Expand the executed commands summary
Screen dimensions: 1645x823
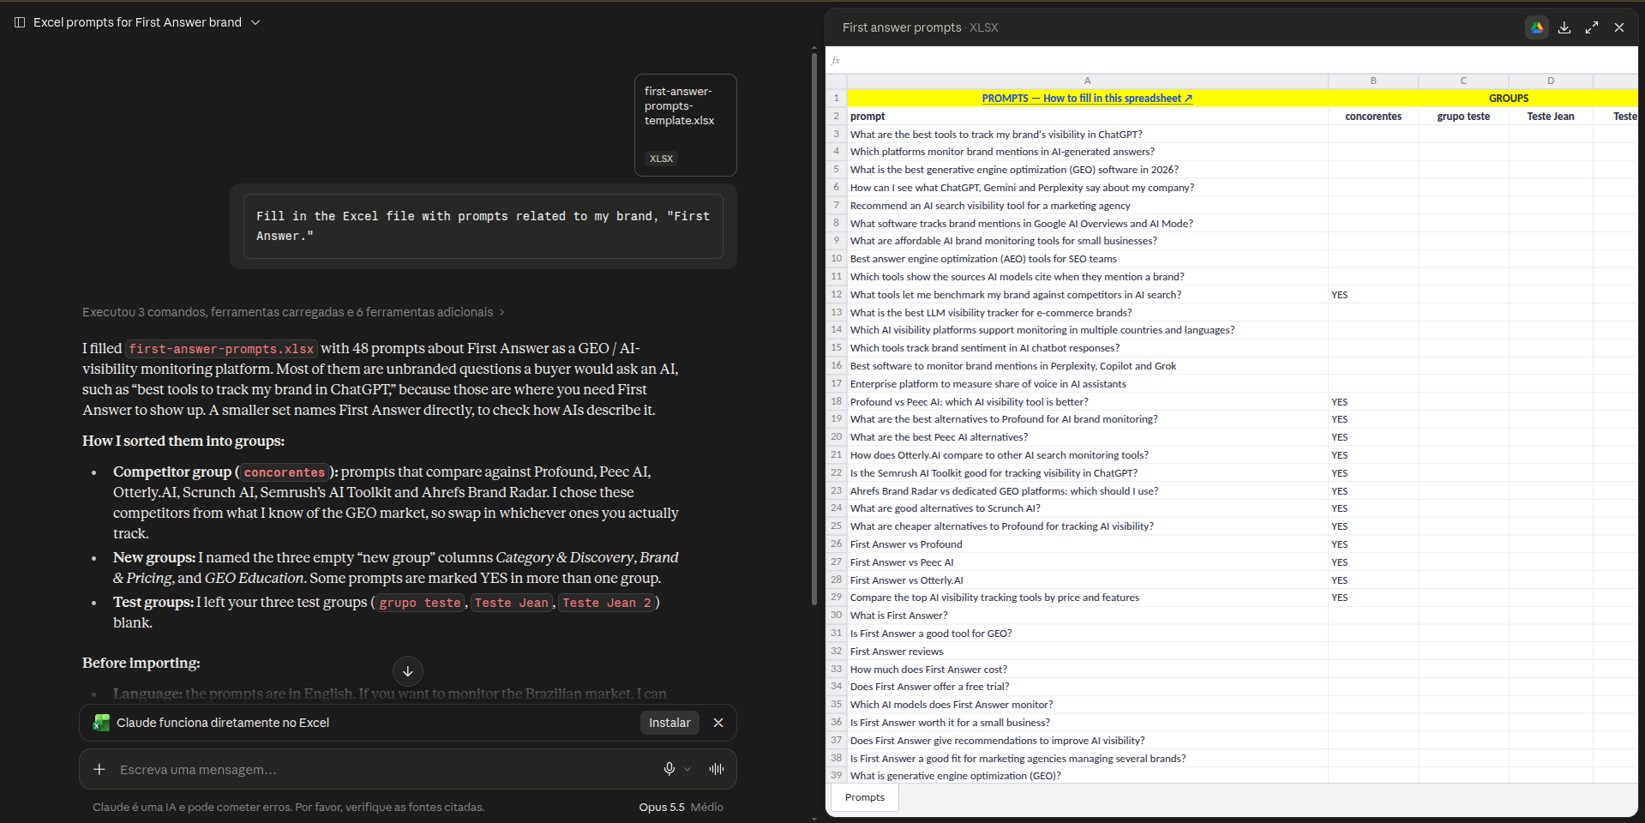tap(293, 312)
